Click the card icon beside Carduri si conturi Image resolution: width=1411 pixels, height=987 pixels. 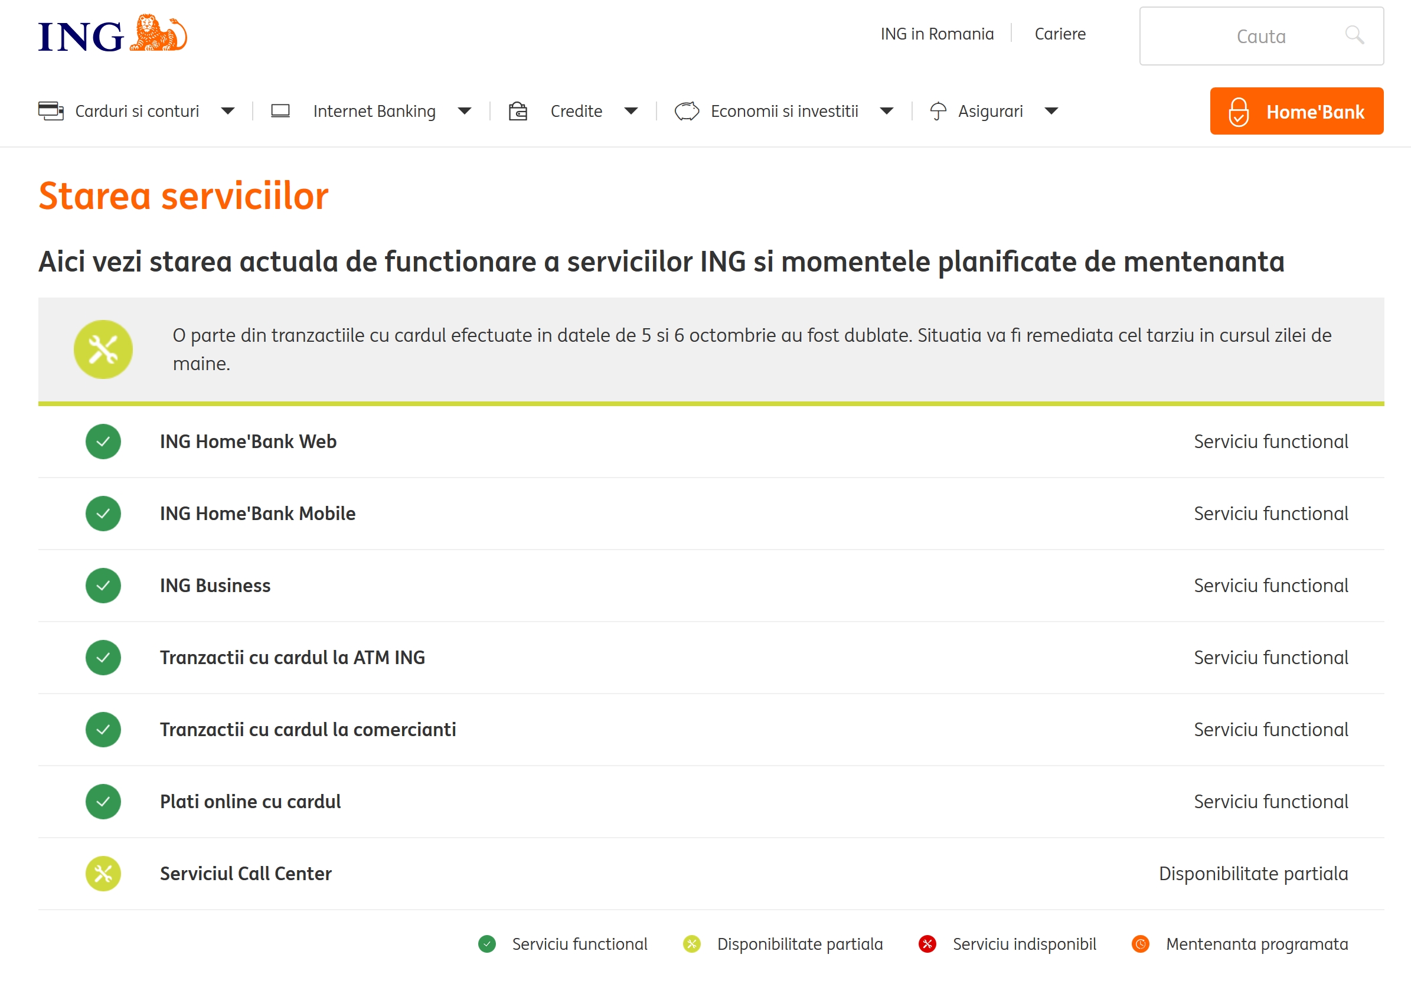(x=51, y=111)
